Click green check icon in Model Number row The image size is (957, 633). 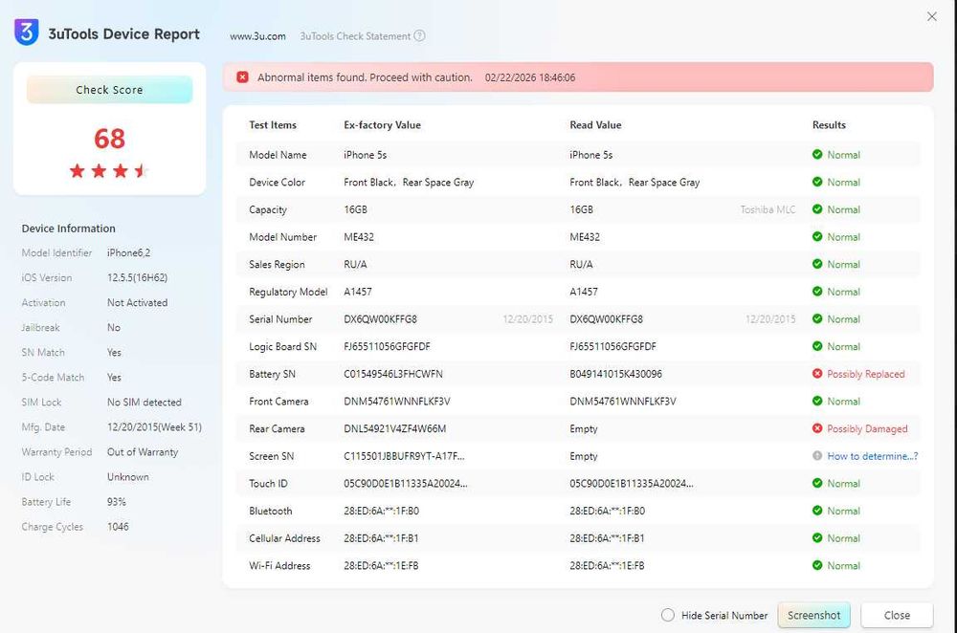tap(817, 236)
